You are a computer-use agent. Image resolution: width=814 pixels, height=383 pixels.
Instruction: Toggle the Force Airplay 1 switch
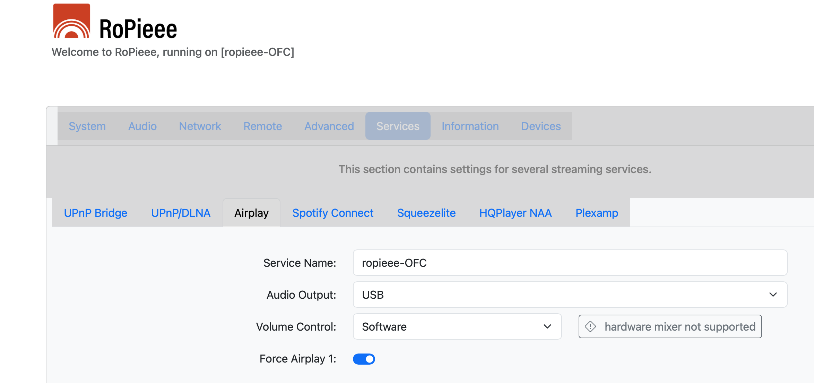point(364,359)
